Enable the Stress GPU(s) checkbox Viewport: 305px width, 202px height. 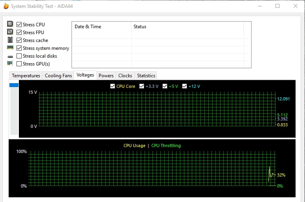[19, 64]
